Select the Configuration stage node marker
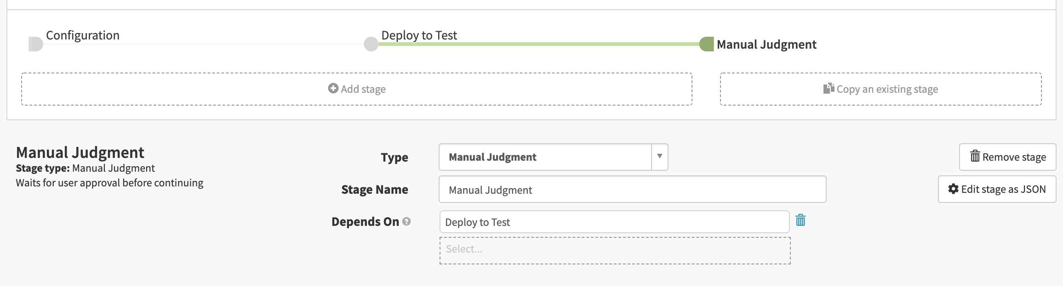The width and height of the screenshot is (1063, 286). point(35,44)
